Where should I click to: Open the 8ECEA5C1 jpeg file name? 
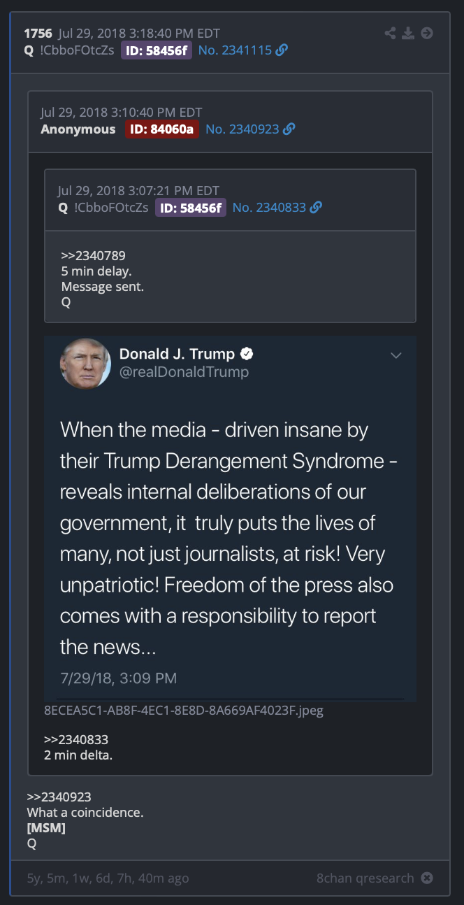point(184,711)
